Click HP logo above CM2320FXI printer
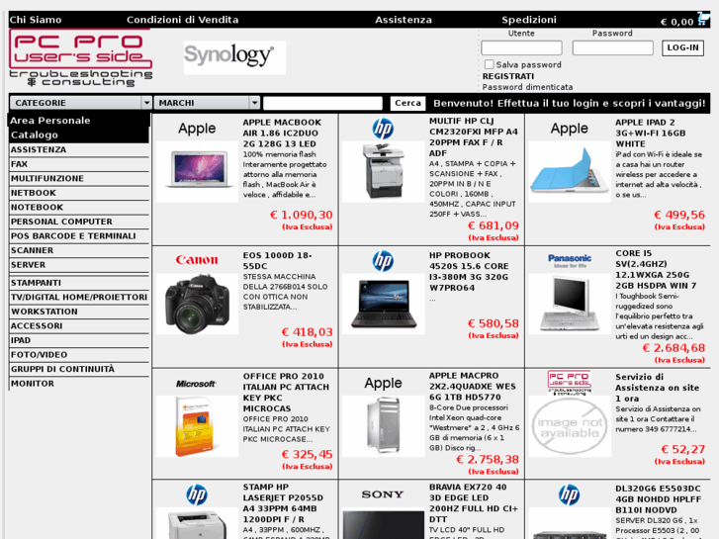719x539 pixels. [383, 129]
